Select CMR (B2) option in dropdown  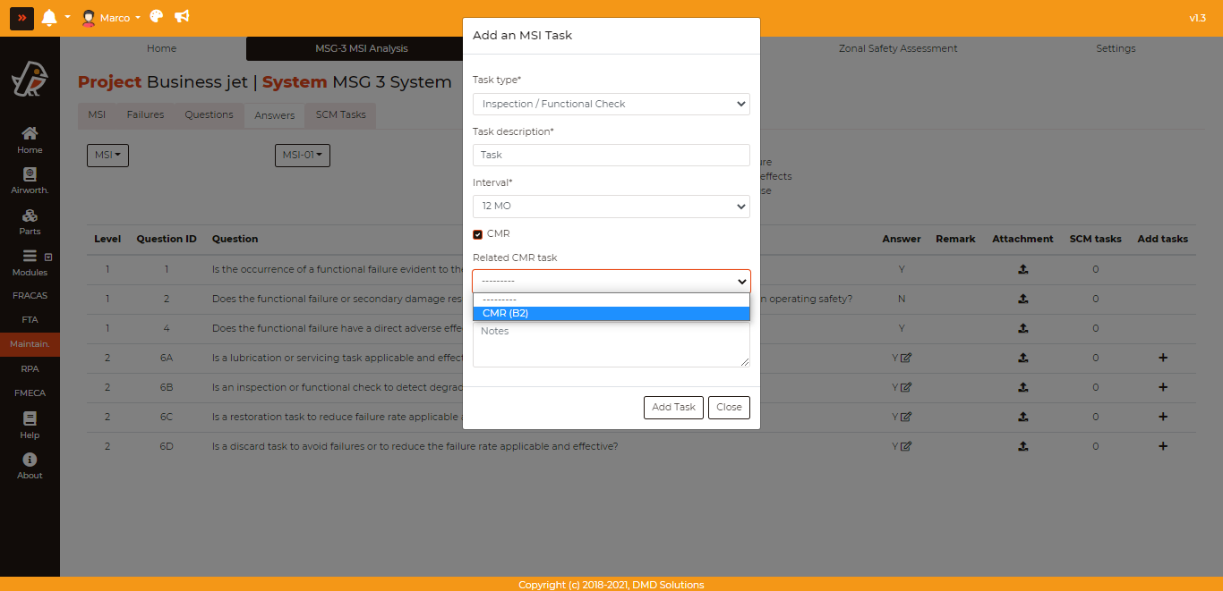pyautogui.click(x=611, y=313)
